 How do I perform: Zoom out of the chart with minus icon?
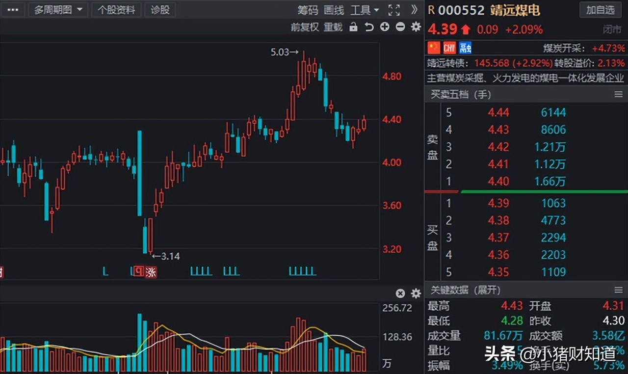[400, 27]
